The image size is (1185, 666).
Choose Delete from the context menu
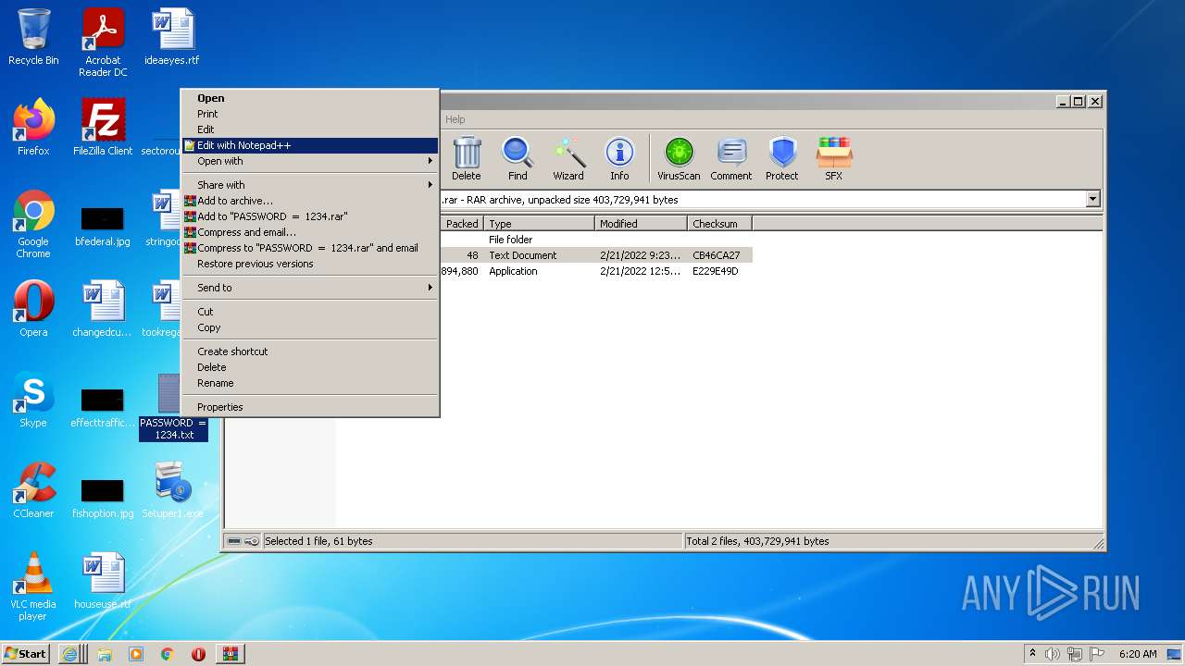click(x=310, y=367)
